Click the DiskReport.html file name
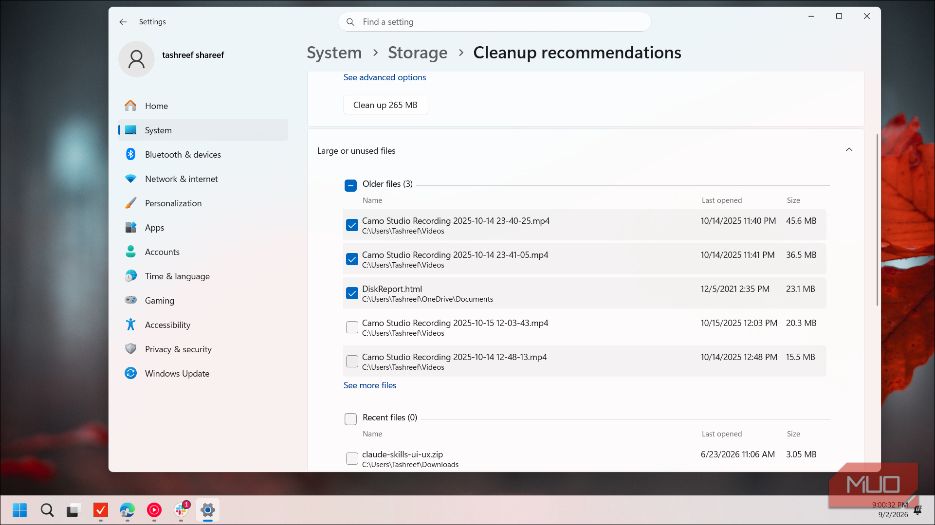Image resolution: width=935 pixels, height=525 pixels. 392,289
